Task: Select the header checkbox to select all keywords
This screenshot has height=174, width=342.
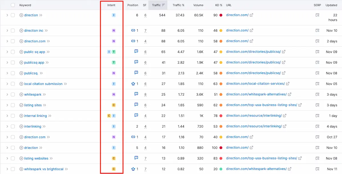Action: click(x=12, y=5)
